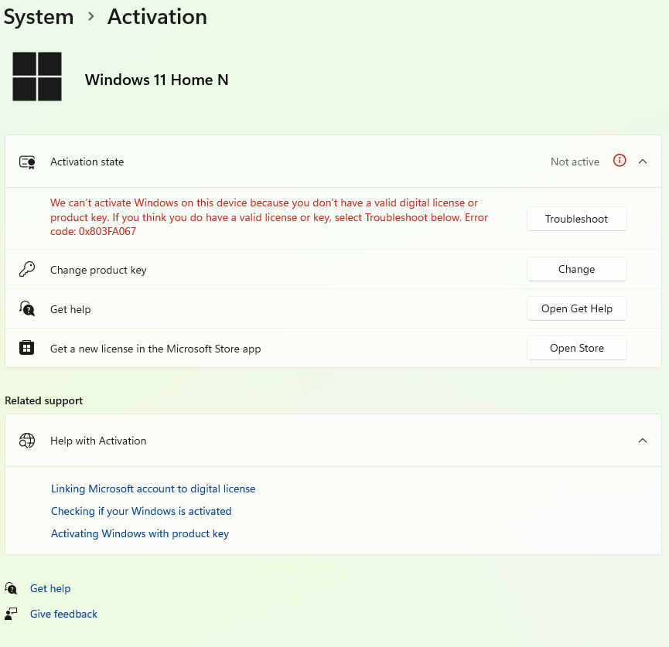The image size is (669, 647).
Task: Click Change to enter a product key
Action: pos(576,269)
